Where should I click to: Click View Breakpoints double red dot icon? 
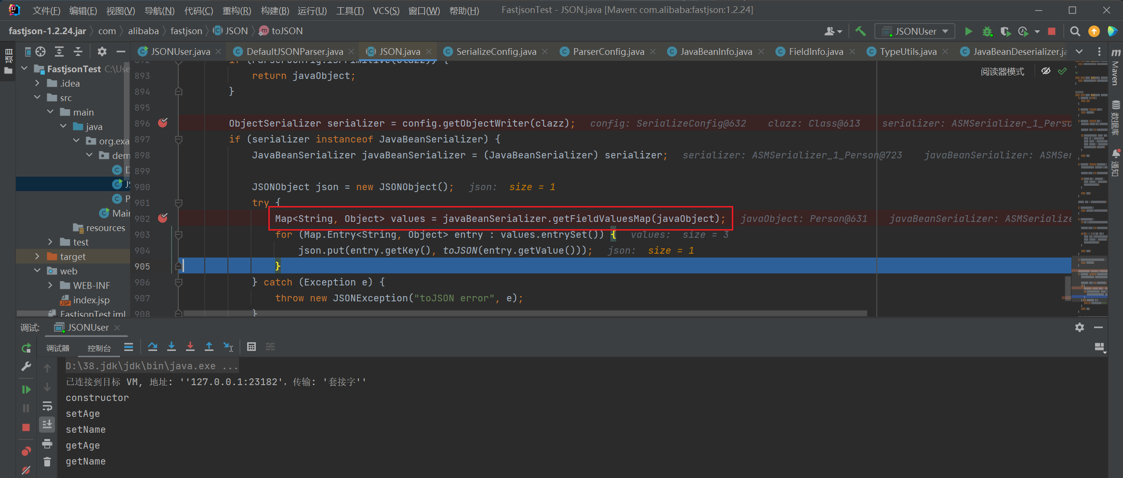point(26,451)
